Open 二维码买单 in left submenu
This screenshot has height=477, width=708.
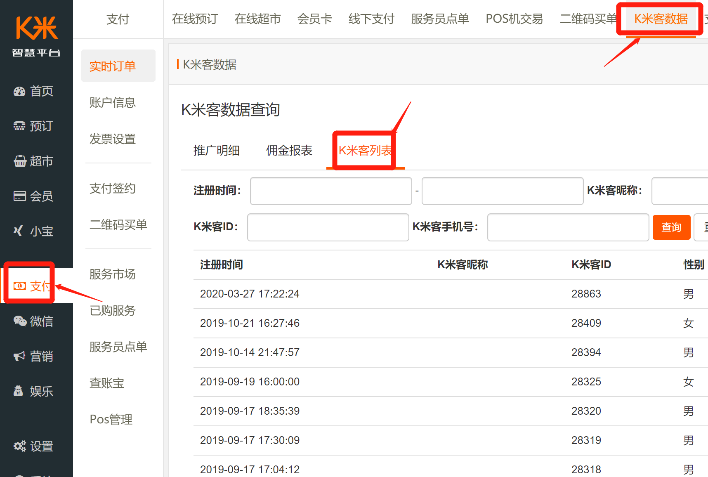118,224
